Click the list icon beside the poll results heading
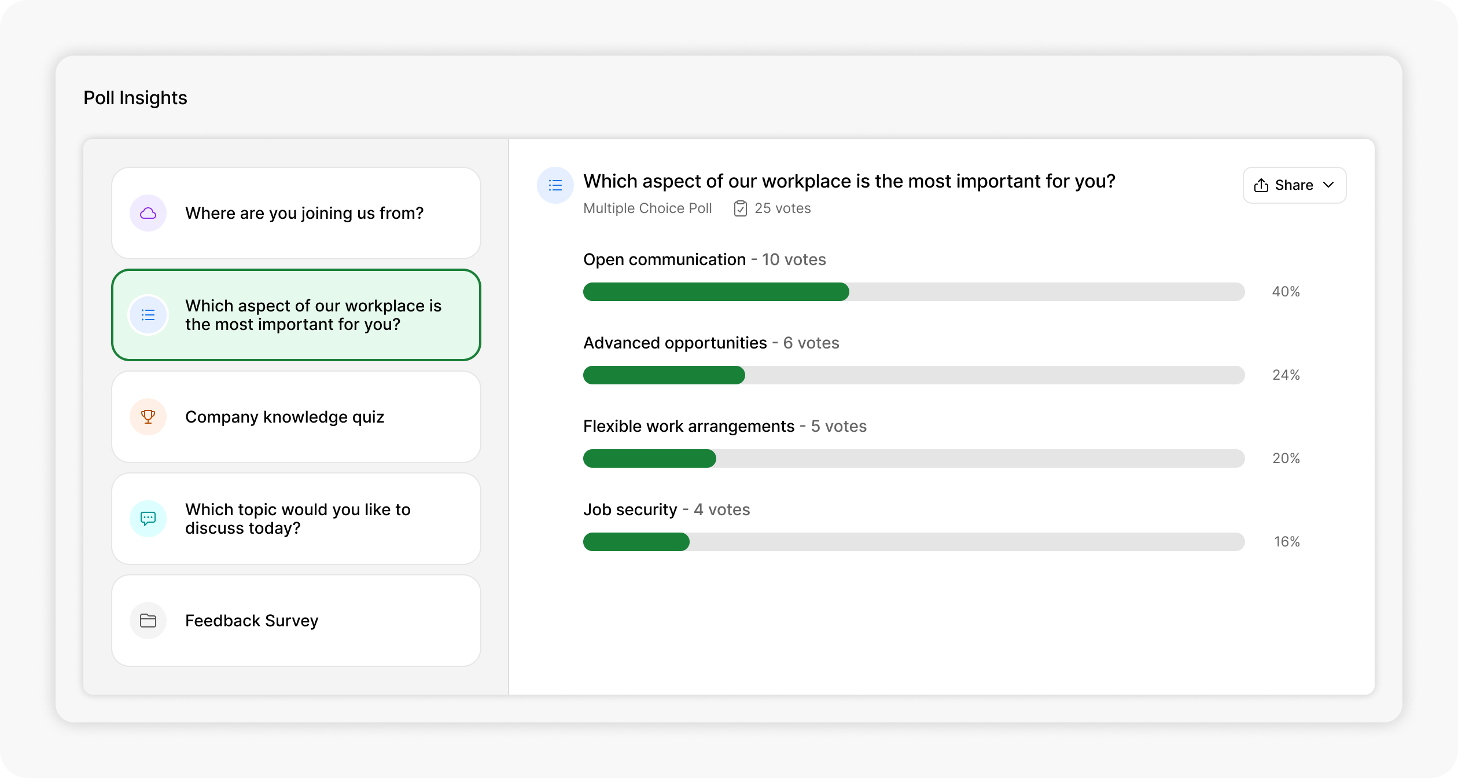Image resolution: width=1458 pixels, height=778 pixels. [555, 185]
